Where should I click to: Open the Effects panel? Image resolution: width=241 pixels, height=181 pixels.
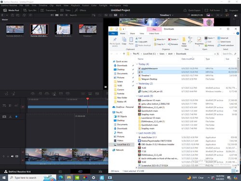click(80, 10)
